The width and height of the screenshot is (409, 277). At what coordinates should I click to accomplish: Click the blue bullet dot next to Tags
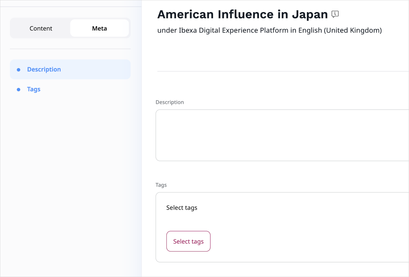click(19, 90)
